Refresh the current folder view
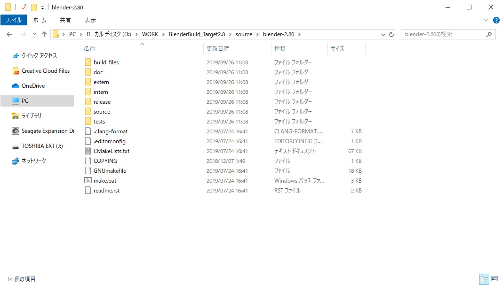This screenshot has width=502, height=285. (391, 34)
